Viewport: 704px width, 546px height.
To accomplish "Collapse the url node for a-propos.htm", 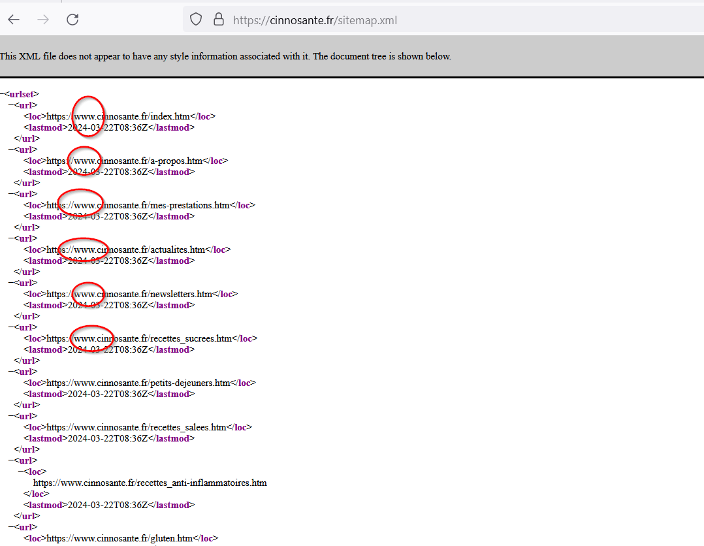I will (x=11, y=150).
